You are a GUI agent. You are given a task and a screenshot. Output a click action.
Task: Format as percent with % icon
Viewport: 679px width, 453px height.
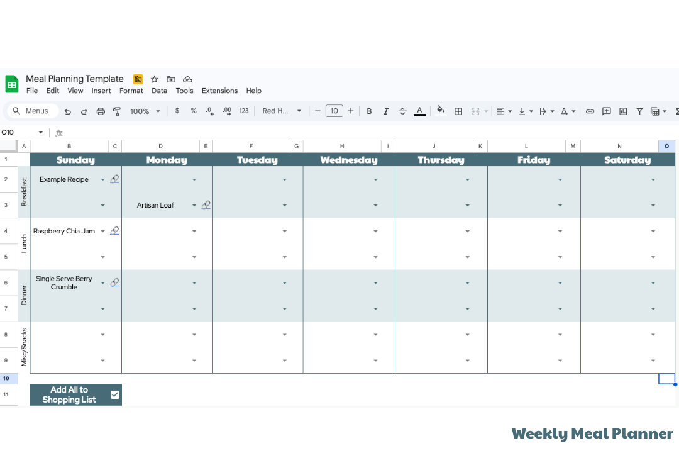pos(194,111)
